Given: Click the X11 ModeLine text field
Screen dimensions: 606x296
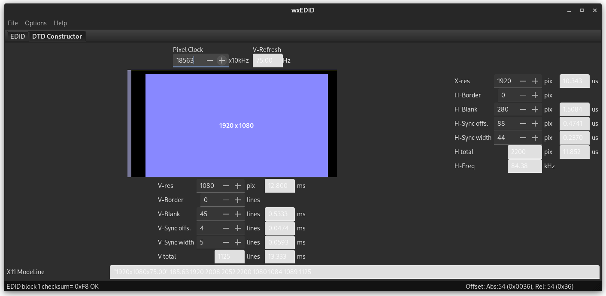Looking at the screenshot, I should coord(354,272).
